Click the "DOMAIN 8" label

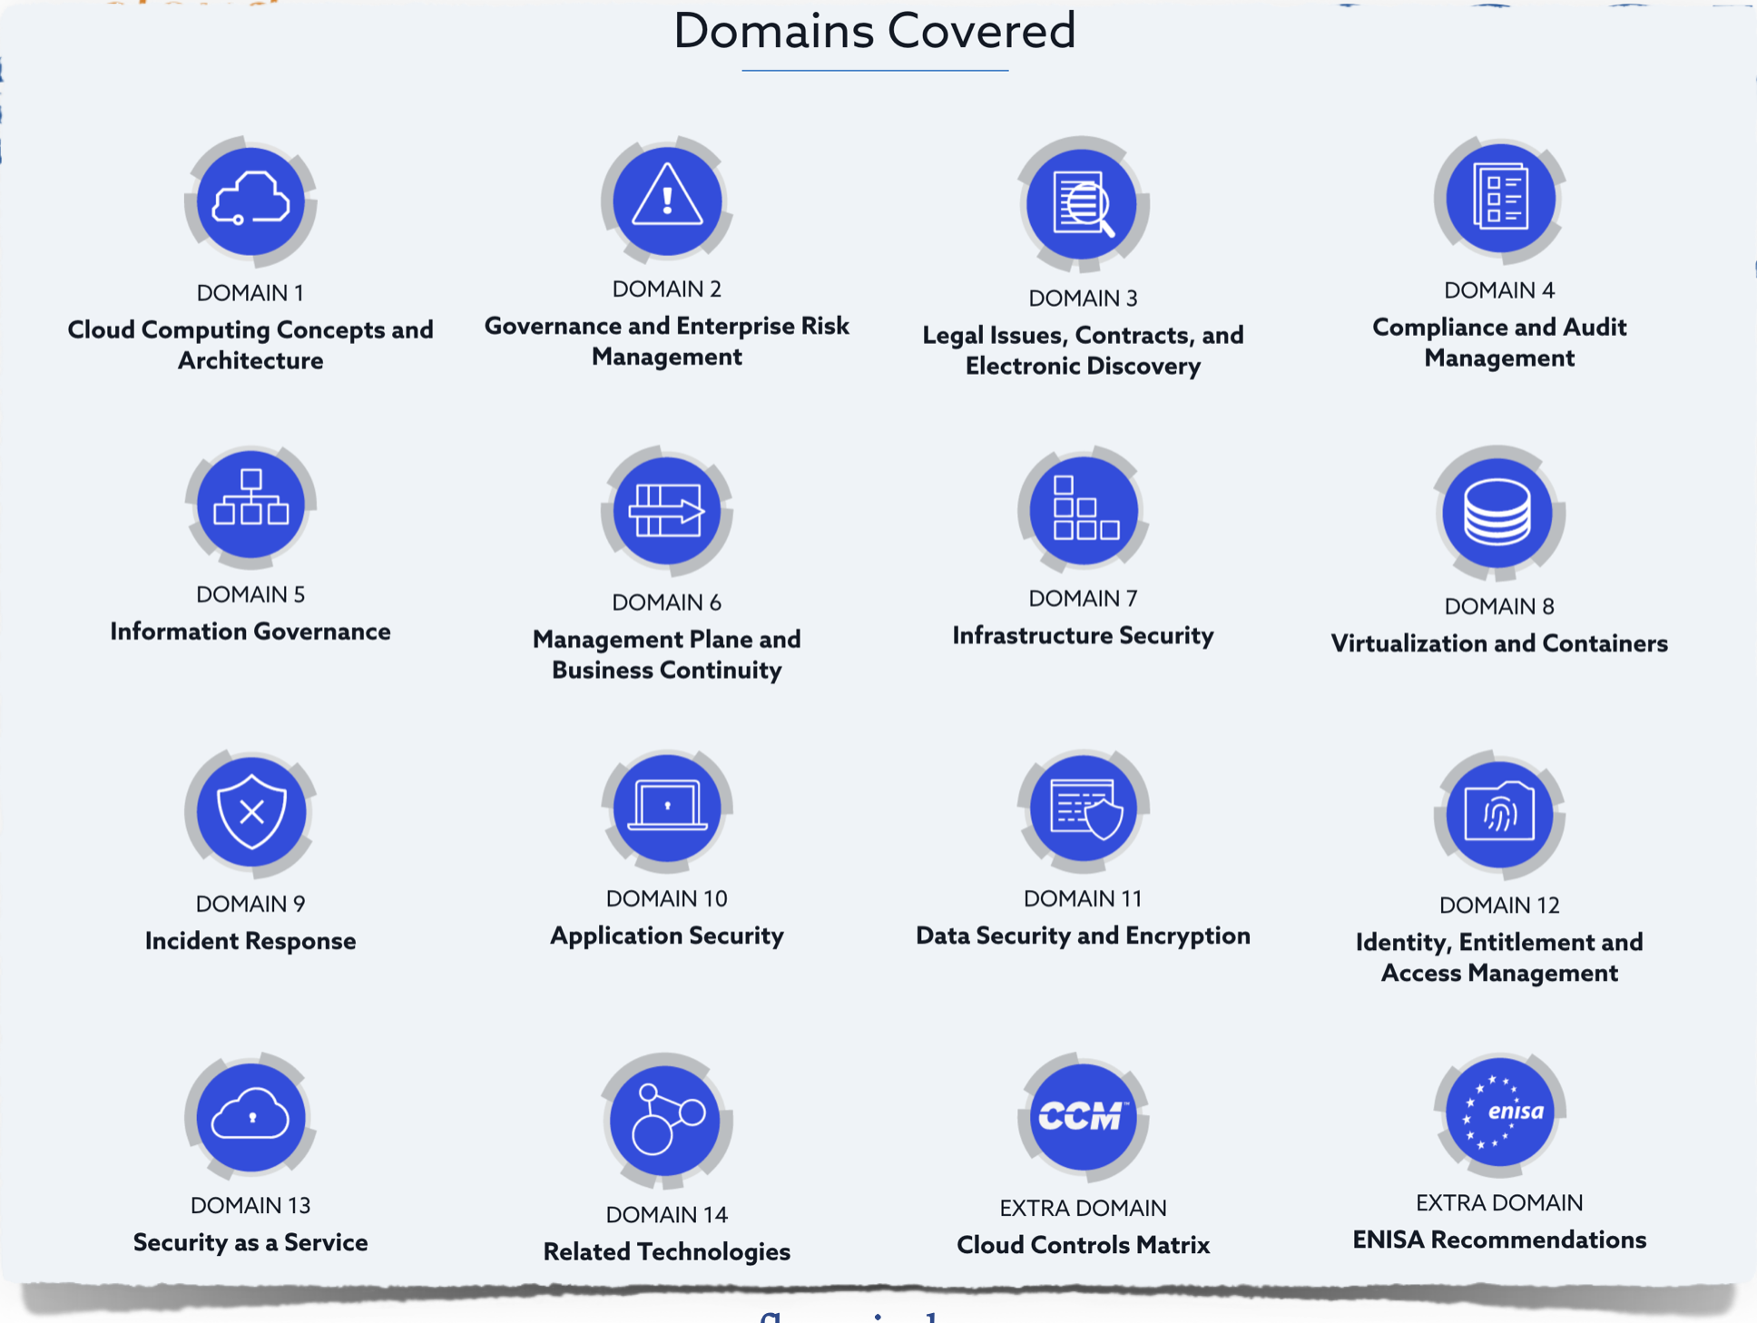click(x=1499, y=606)
